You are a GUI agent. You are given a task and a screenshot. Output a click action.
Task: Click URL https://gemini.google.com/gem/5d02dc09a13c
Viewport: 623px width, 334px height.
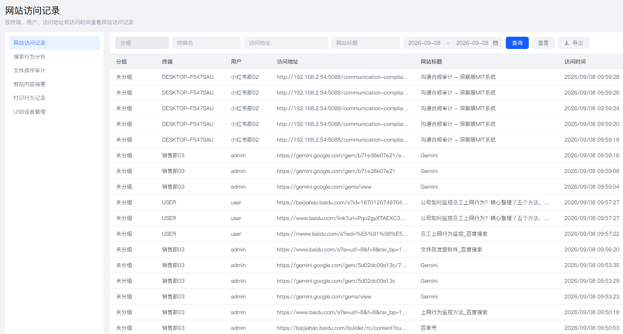(x=336, y=281)
